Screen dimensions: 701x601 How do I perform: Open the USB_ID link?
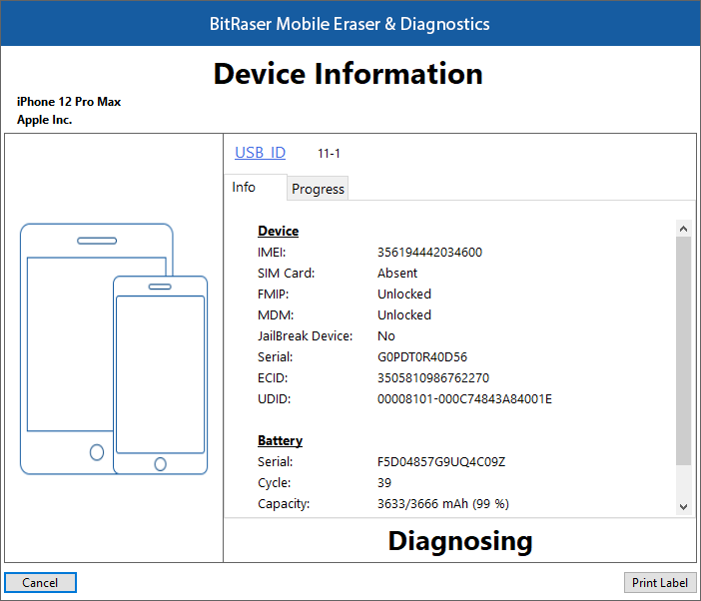(x=261, y=153)
